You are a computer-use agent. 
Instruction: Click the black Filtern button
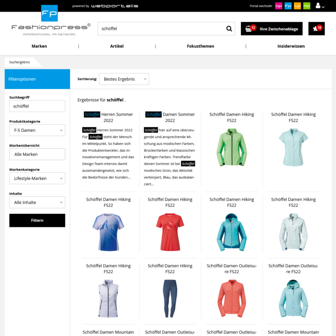tap(37, 220)
